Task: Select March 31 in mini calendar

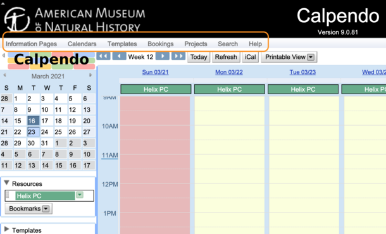Action: (47, 143)
